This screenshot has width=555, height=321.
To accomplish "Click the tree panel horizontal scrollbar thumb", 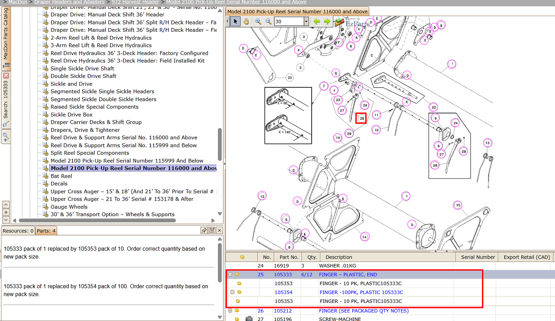I will (x=97, y=221).
